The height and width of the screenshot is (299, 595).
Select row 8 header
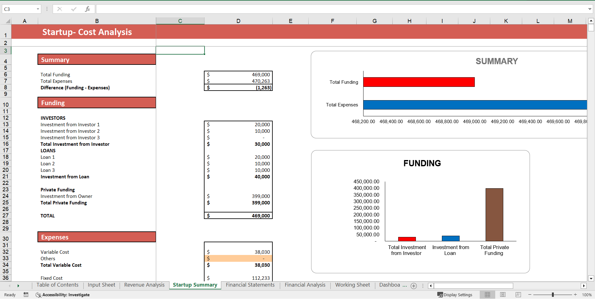(x=6, y=87)
